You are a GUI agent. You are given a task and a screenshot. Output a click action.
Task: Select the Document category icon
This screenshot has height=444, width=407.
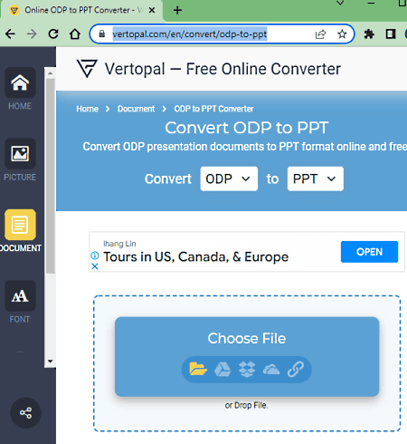click(x=20, y=225)
